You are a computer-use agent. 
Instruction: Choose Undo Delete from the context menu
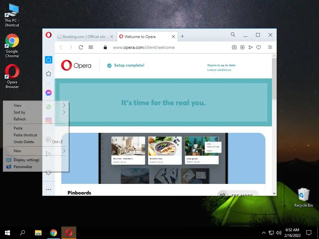[36, 142]
